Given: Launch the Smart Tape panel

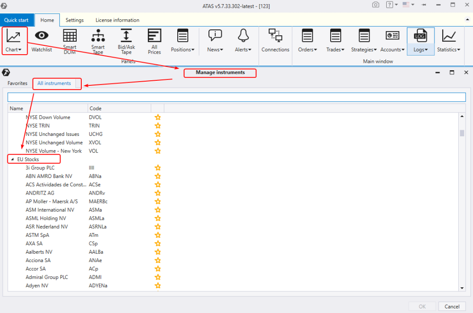Looking at the screenshot, I should point(98,40).
